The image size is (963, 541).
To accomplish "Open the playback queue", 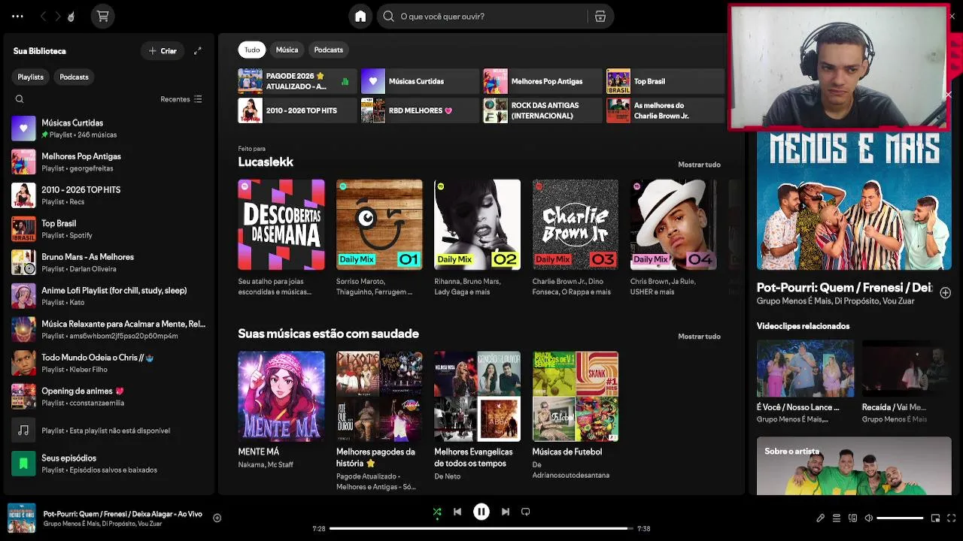I will tap(837, 518).
